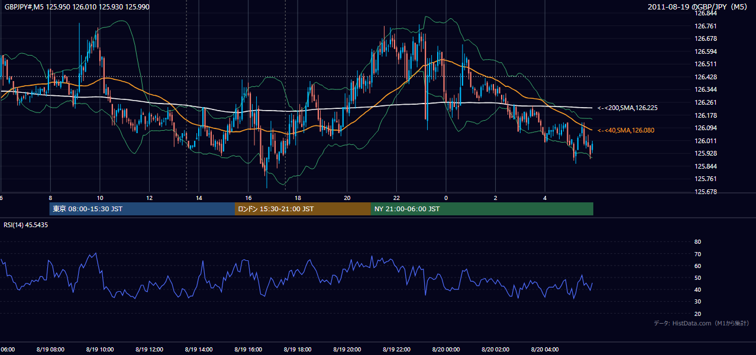Image resolution: width=756 pixels, height=355 pixels.
Task: Click price axis value 126.011
Action: pos(706,141)
